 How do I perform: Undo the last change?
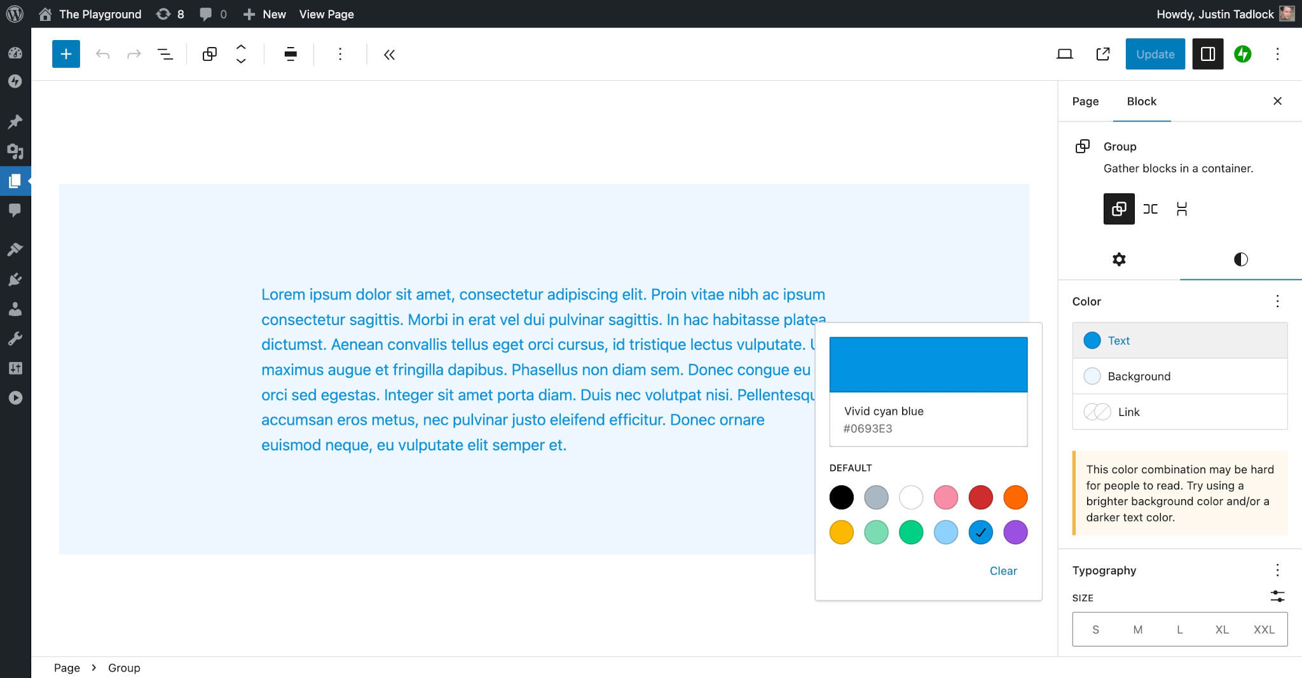102,54
